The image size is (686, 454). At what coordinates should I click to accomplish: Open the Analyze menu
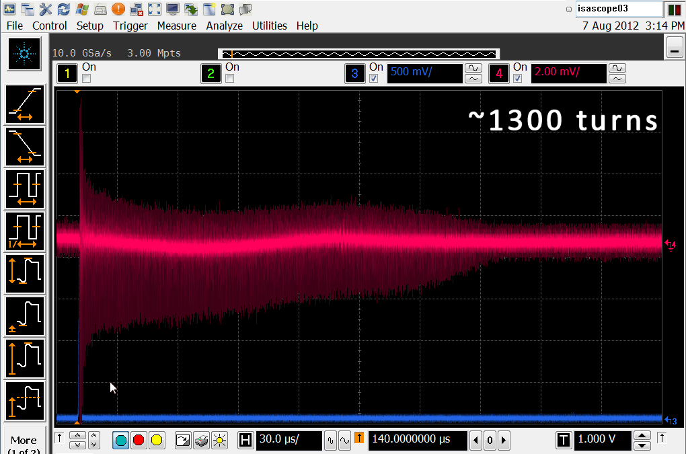[x=224, y=26]
